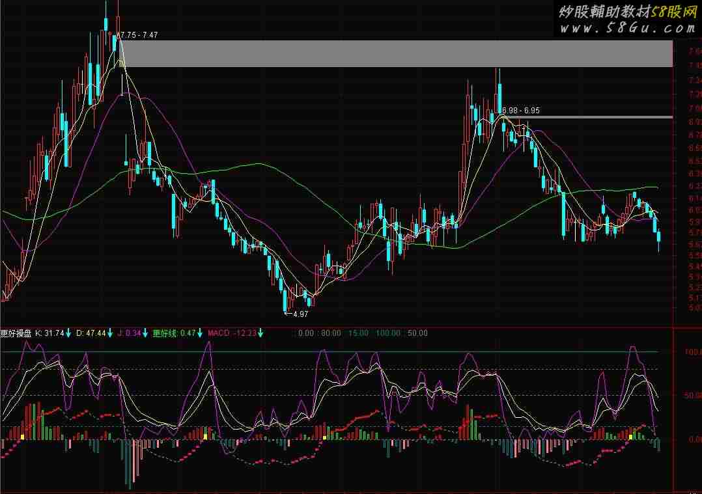Click the 0.00 : 80.00 indicator parameter text
The image size is (702, 494).
(x=319, y=333)
